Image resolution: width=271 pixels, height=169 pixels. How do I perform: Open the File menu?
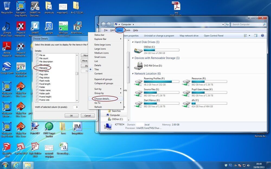pos(106,30)
